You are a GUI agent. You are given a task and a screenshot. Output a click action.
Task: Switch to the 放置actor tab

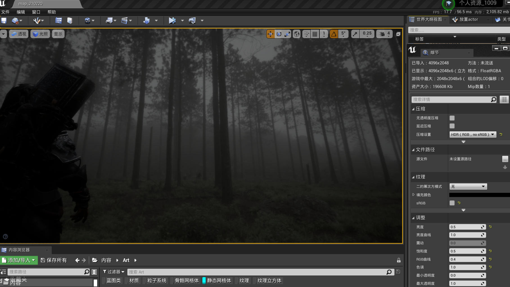coord(469,19)
